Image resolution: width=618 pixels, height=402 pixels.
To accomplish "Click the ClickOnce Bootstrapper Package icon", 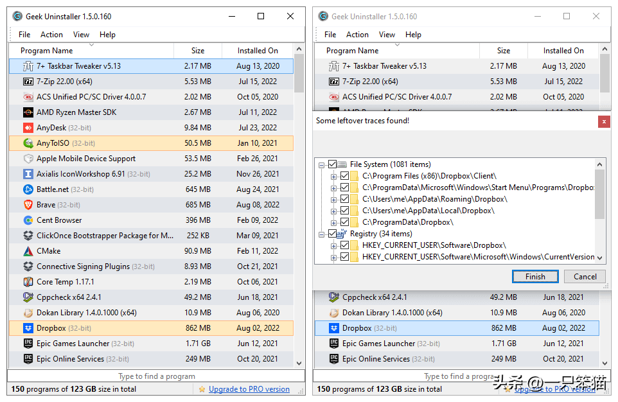I will coord(28,235).
